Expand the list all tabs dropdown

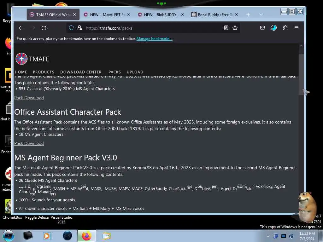pos(261,14)
